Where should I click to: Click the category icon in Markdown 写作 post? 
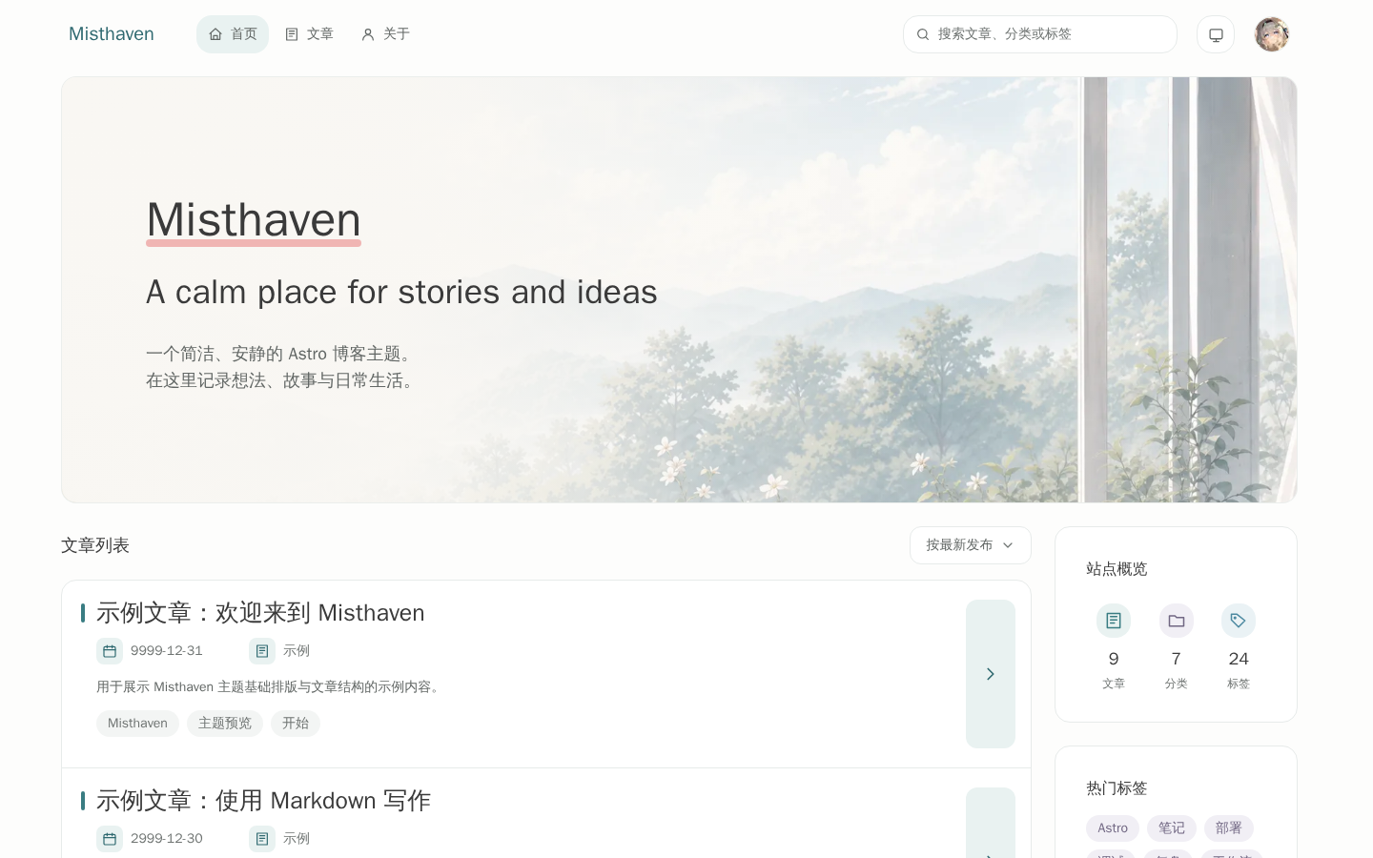click(262, 839)
